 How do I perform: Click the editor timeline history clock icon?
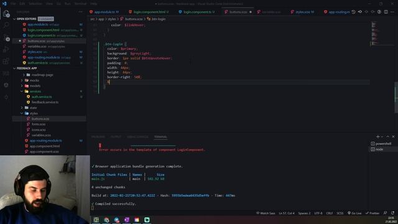pyautogui.click(x=354, y=12)
